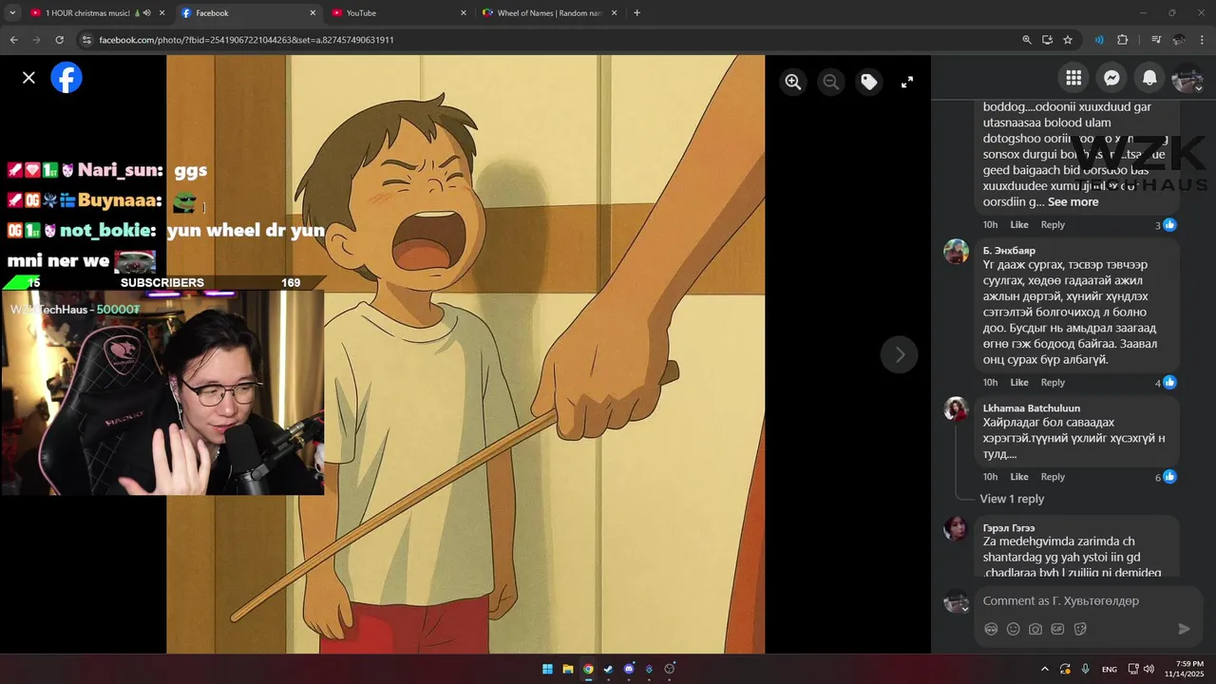Image resolution: width=1216 pixels, height=684 pixels.
Task: Add a GIF to comment
Action: pos(1057,629)
